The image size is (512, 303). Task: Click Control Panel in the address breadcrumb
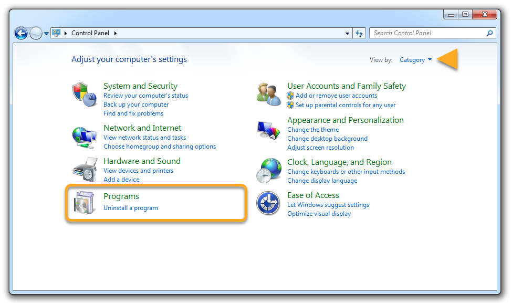tap(90, 33)
